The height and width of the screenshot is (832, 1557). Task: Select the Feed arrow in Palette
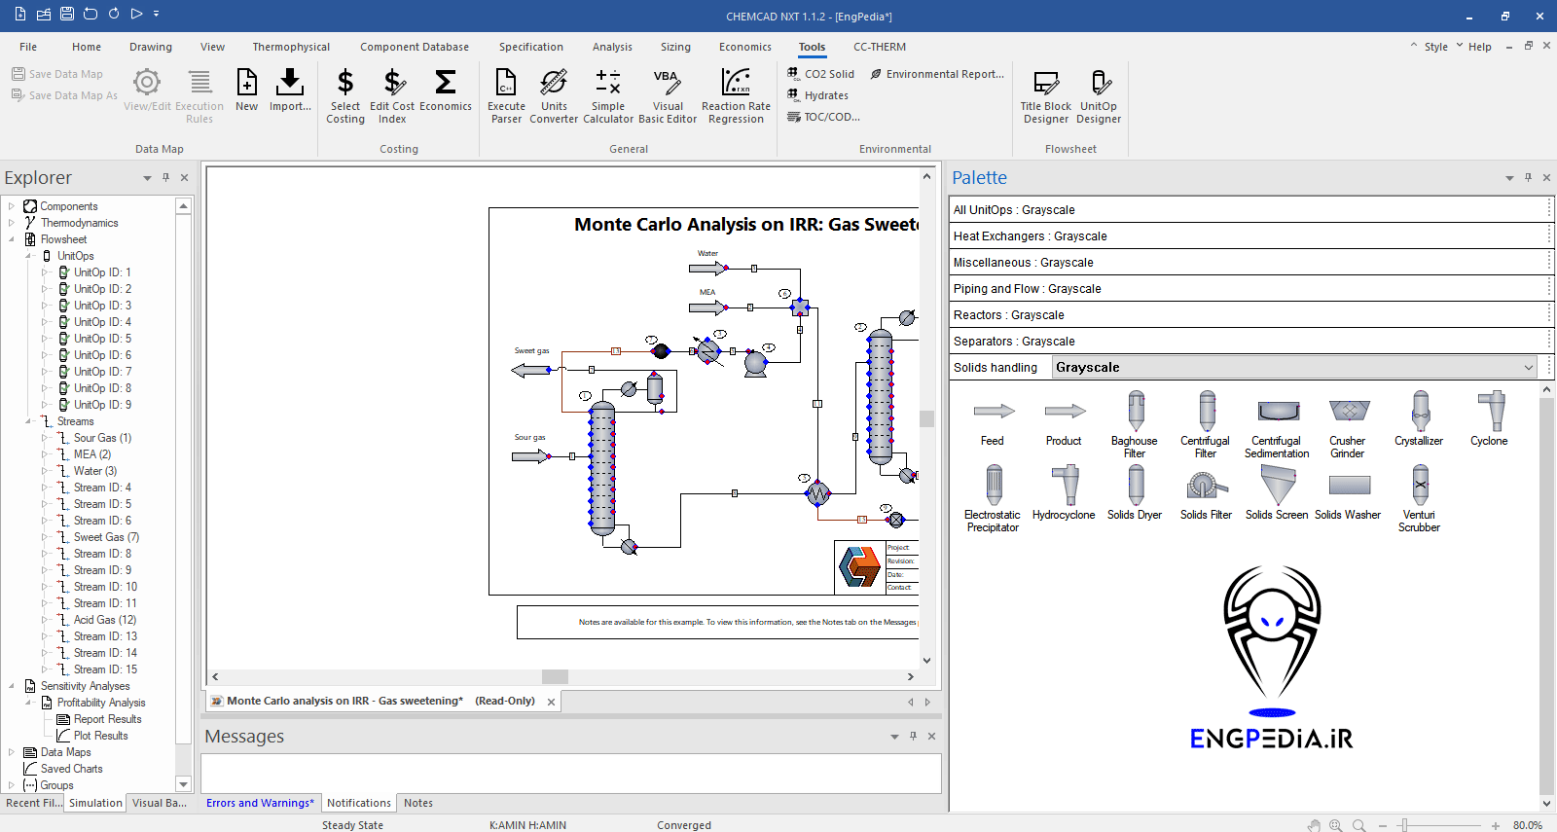(993, 421)
